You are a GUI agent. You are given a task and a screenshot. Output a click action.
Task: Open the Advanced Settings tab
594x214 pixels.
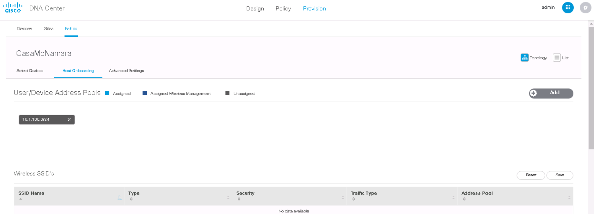126,71
